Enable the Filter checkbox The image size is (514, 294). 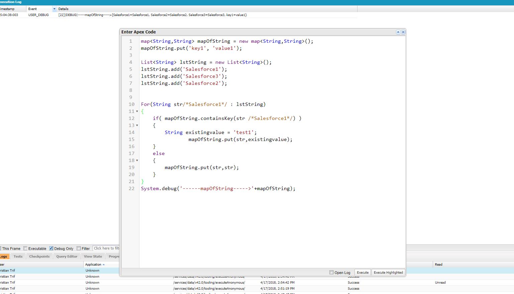(79, 249)
